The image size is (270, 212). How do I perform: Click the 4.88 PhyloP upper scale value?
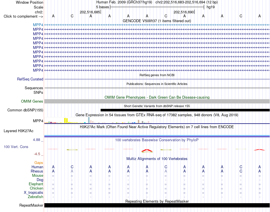[x=36, y=140]
